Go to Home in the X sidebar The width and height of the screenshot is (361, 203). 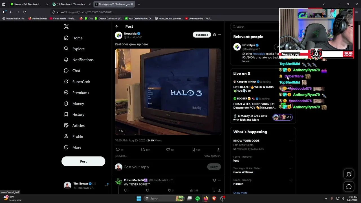[73, 38]
